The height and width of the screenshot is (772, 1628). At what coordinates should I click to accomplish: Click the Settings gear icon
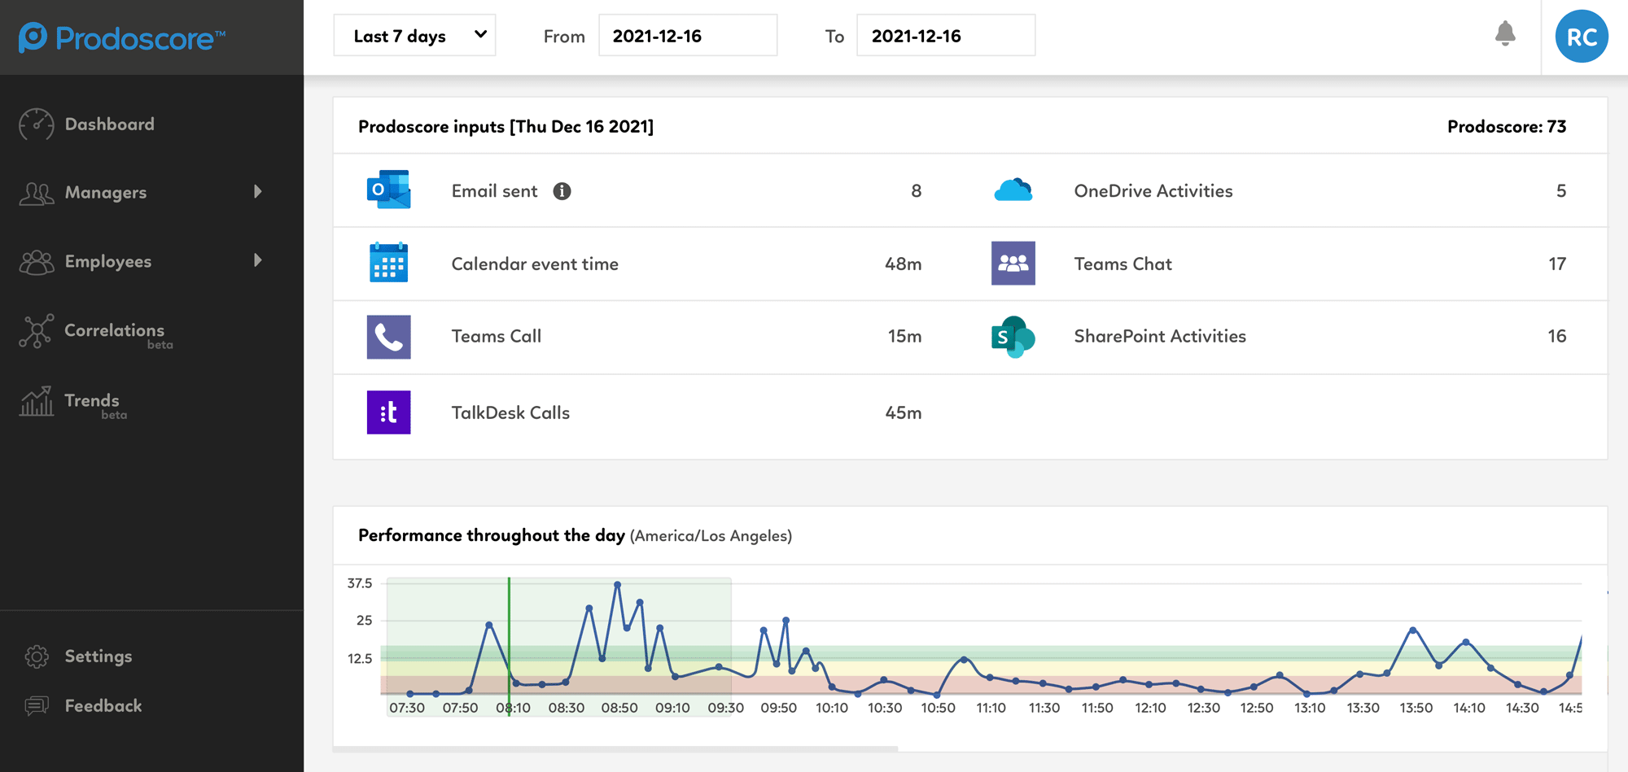coord(36,656)
